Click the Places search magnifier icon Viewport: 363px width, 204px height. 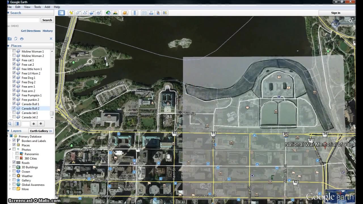[x=10, y=124]
